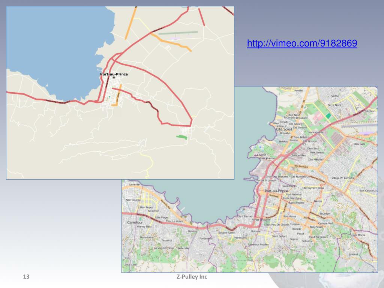Image resolution: width=384 pixels, height=288 pixels.
Task: Click the 'Z-Pulley Inc' footer text
Action: pyautogui.click(x=192, y=277)
